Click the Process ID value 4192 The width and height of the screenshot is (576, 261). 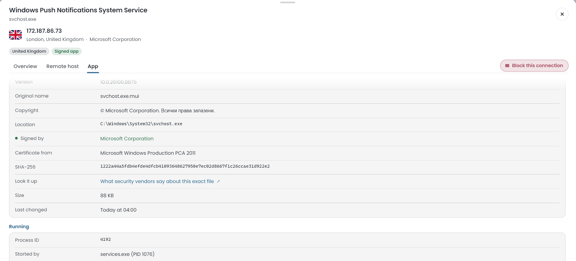click(105, 239)
